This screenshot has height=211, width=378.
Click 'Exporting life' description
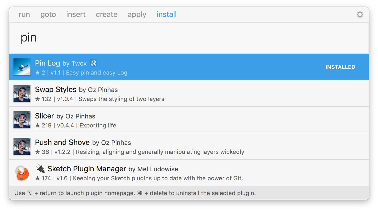pos(98,126)
